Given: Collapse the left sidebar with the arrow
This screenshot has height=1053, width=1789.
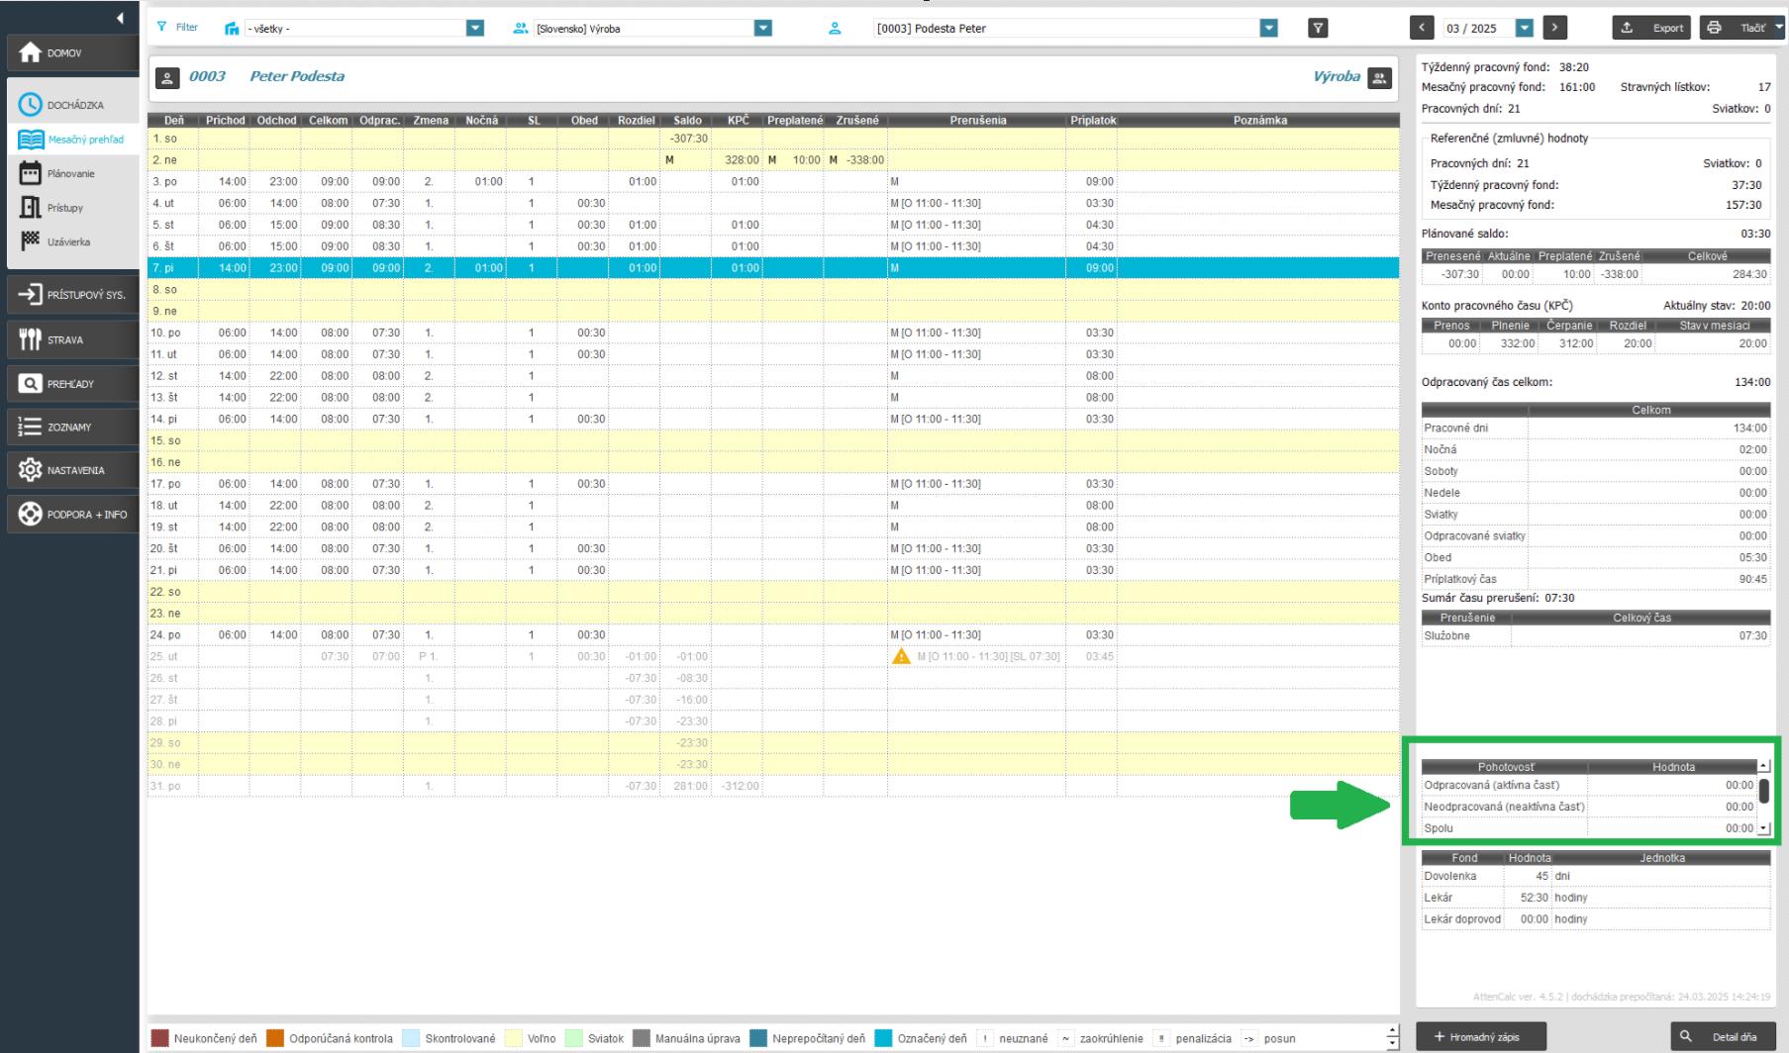Looking at the screenshot, I should click(120, 18).
